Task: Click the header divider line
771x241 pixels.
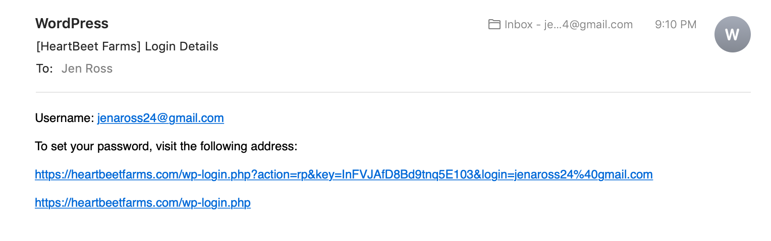Action: tap(393, 92)
